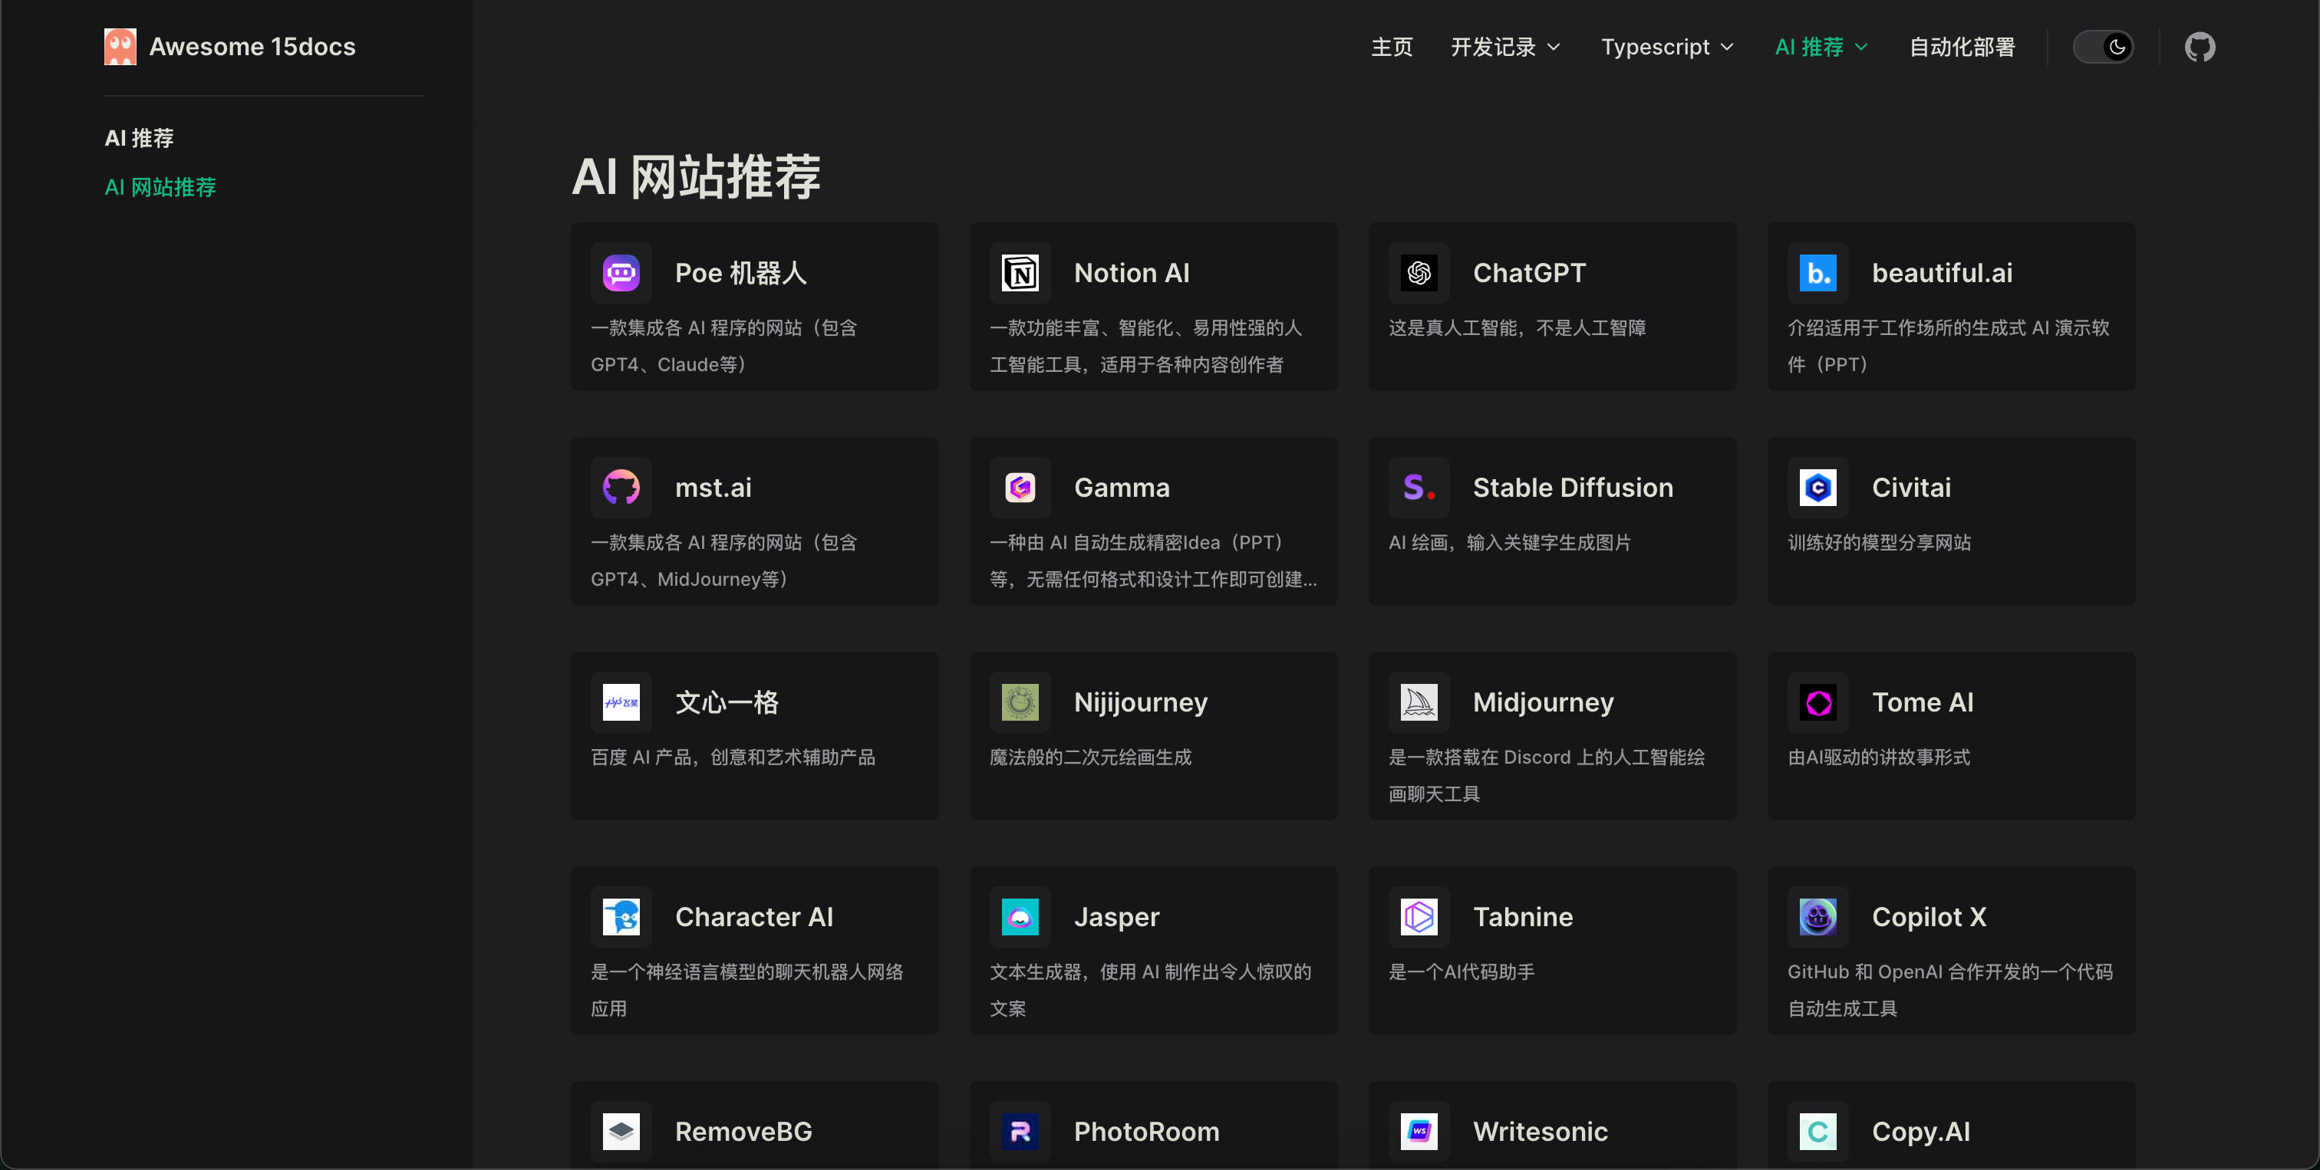Click the 文心一格 logo icon
The image size is (2320, 1170).
(x=621, y=702)
